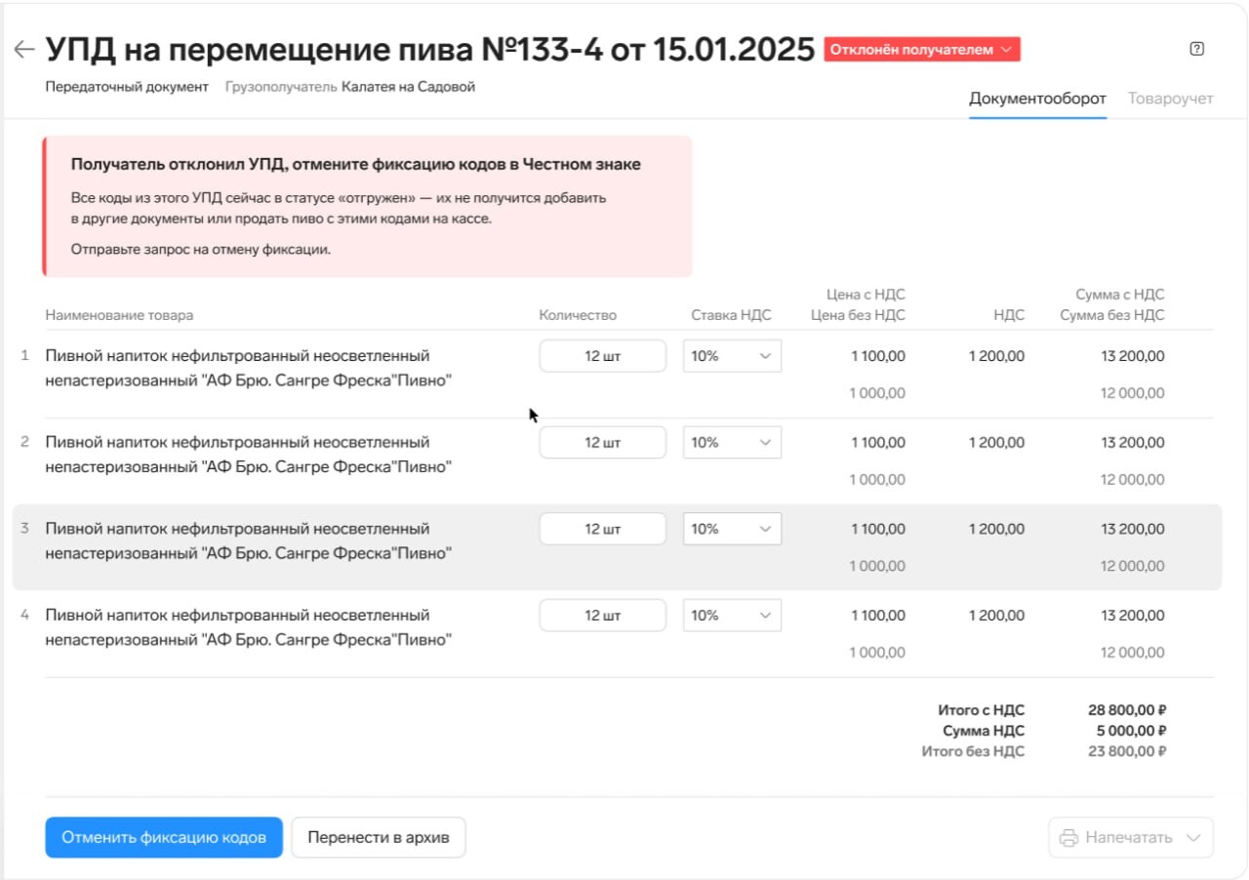Switch to the Документооборот tab
1249x880 pixels.
click(x=1037, y=99)
